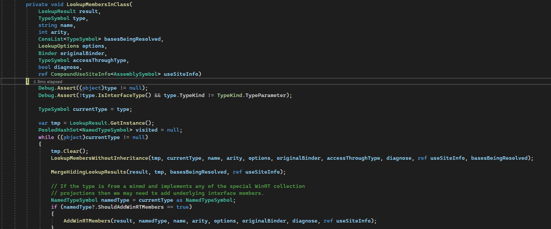Screen dimensions: 551x229
Task: Click the LookupMembersInClass method name
Action: click(x=98, y=4)
